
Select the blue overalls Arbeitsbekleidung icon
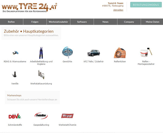click(x=41, y=53)
